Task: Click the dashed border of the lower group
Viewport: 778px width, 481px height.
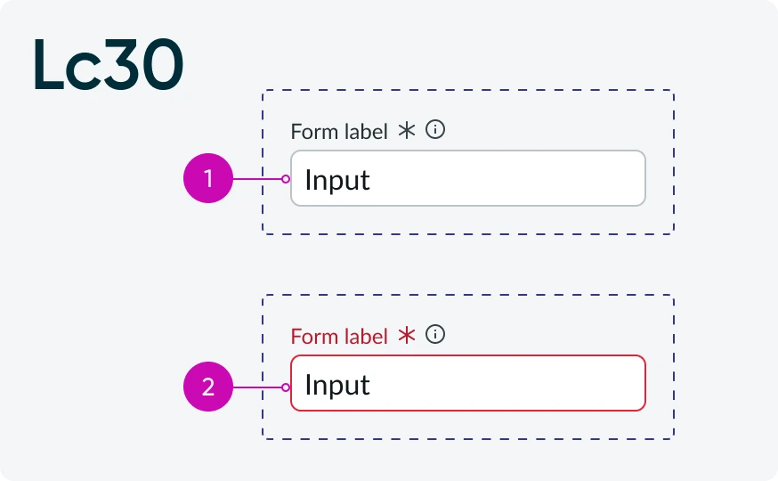Action: pos(468,296)
